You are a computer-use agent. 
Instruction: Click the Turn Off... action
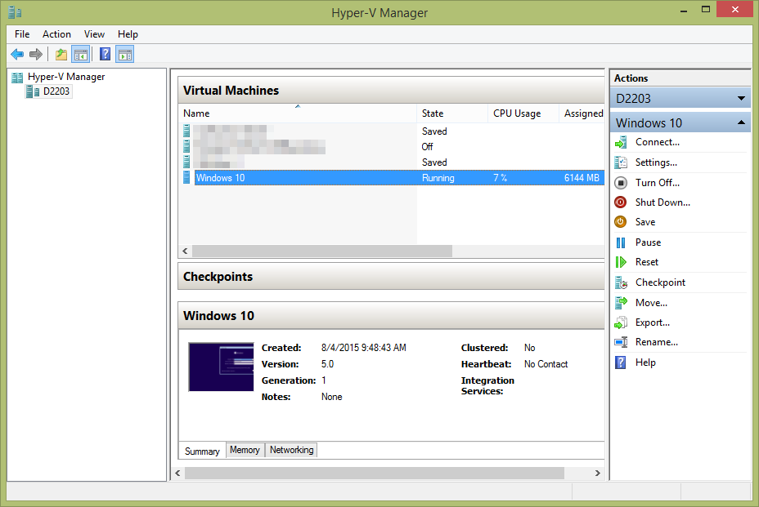658,183
